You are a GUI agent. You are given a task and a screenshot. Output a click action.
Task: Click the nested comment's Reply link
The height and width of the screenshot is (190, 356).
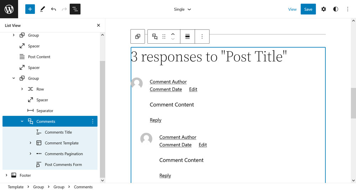pos(165,175)
